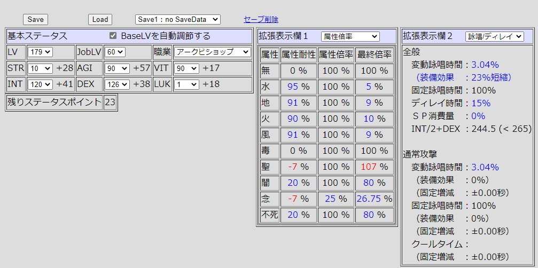Screen dimensions: 538x268
Task: Click the 毒 attribute row label
Action: 265,151
